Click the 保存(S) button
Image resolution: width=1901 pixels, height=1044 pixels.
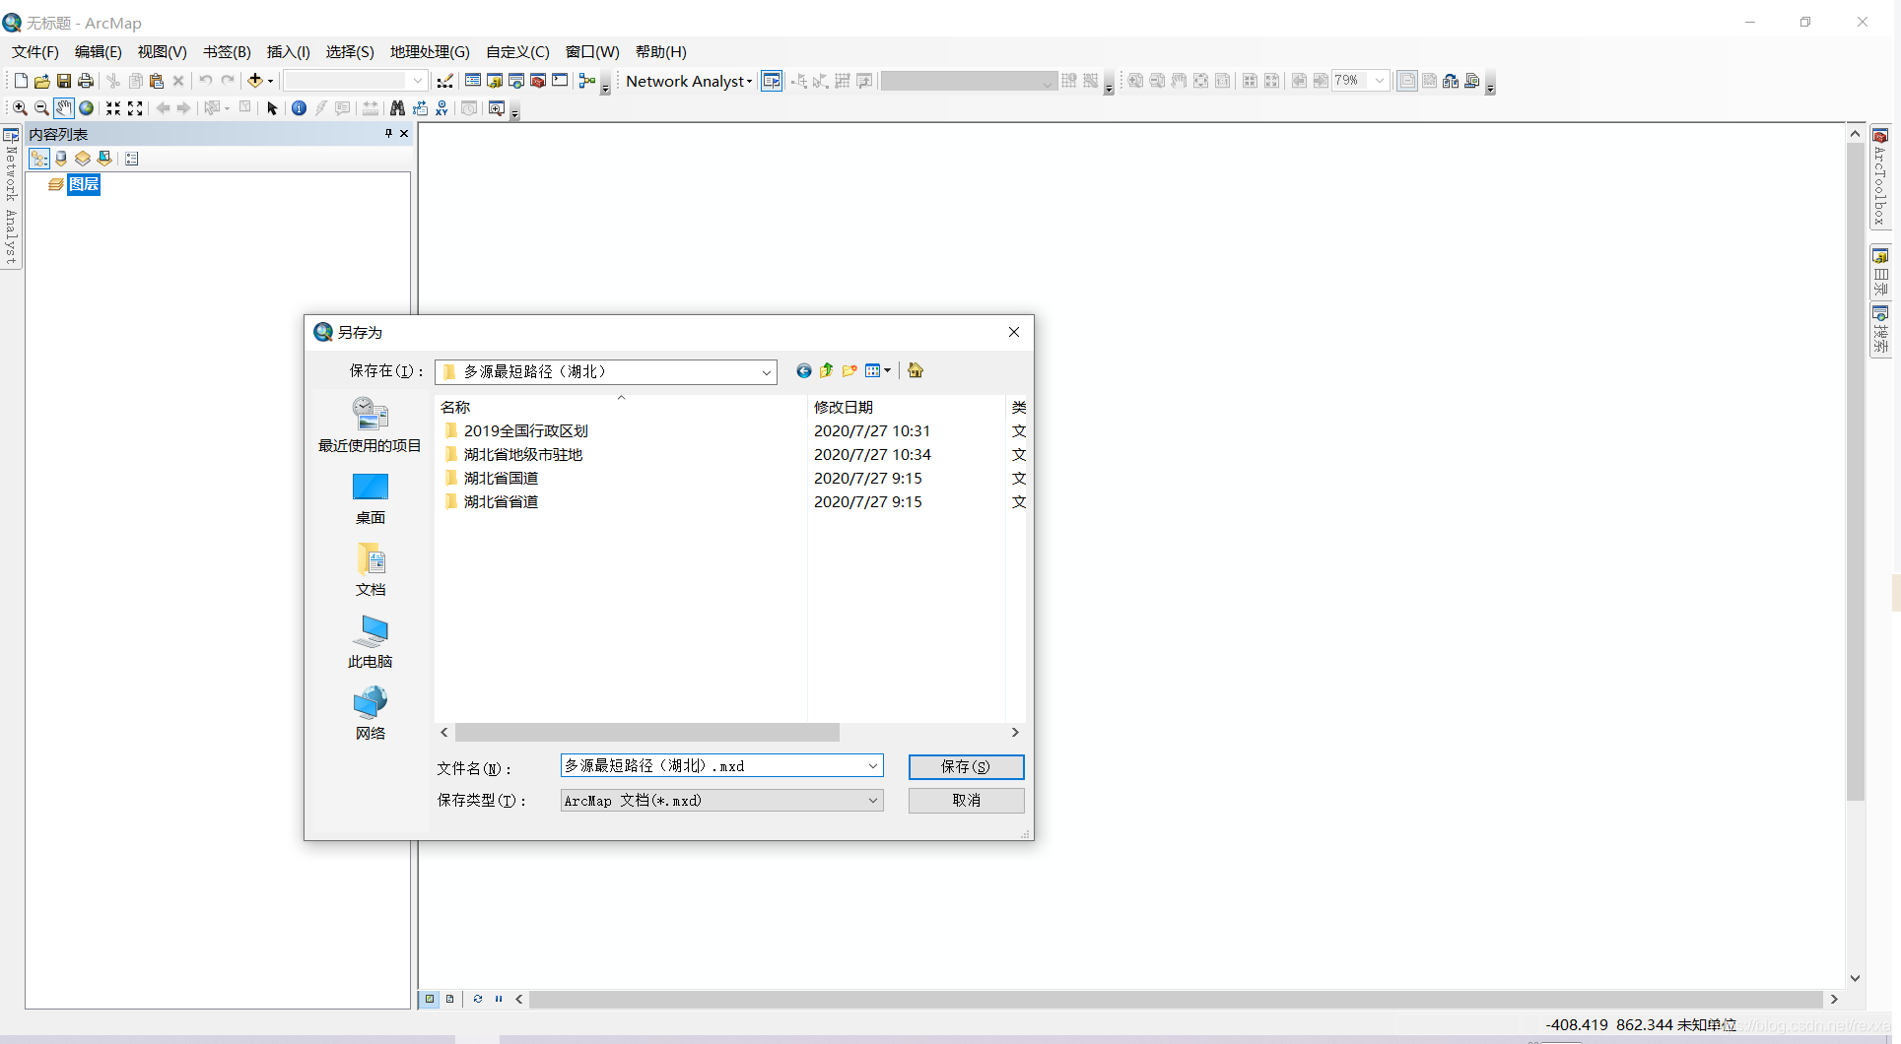966,766
